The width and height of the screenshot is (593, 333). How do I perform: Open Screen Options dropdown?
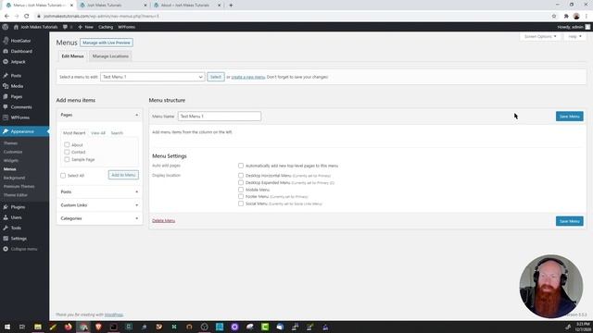[x=540, y=37]
